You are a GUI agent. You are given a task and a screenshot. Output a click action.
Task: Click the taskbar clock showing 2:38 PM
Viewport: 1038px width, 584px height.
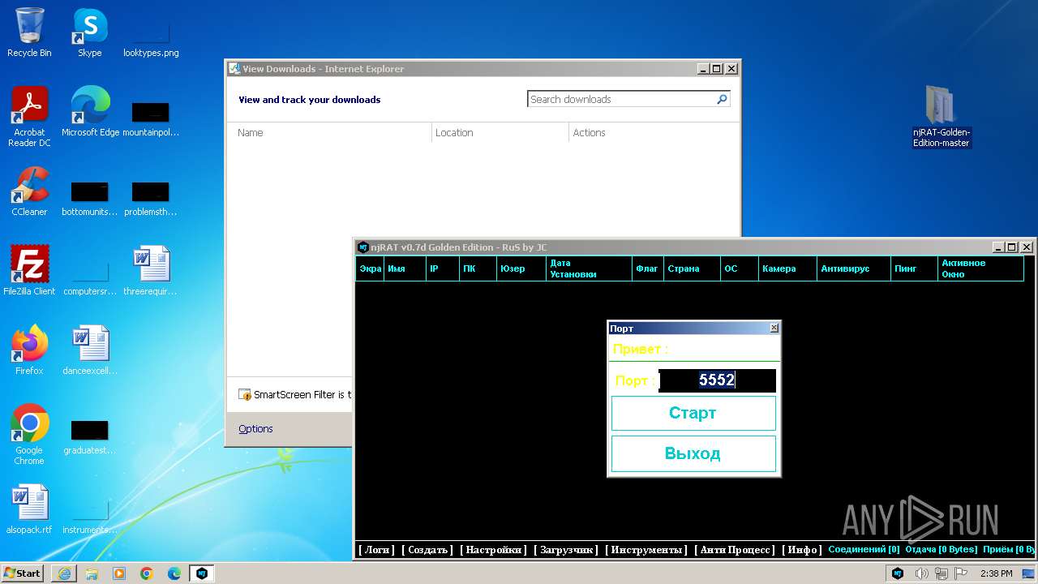[997, 573]
